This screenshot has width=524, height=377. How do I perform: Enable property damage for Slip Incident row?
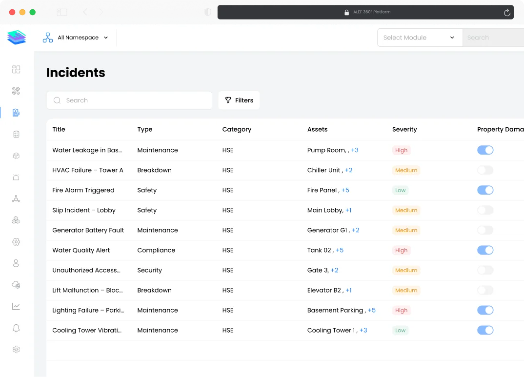click(485, 210)
